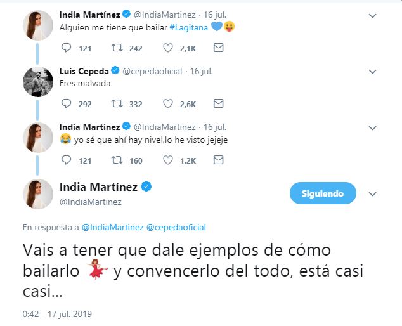Send first tweet via direct message icon
402x326 pixels.
click(x=218, y=48)
